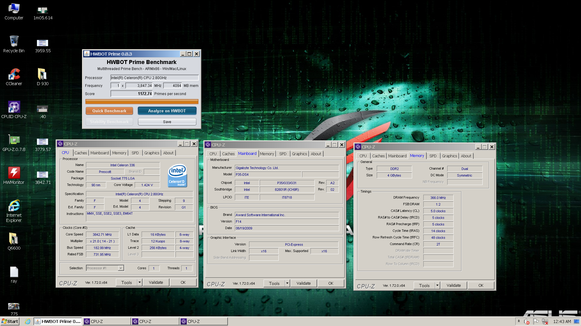Viewport: 581px width, 326px height.
Task: Click Analyze on HWBOT button
Action: click(x=167, y=111)
